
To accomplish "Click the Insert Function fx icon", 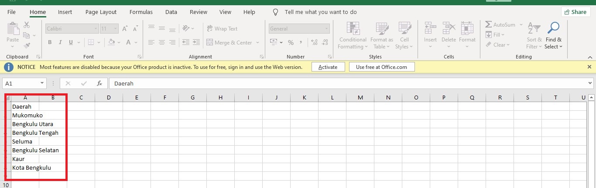I will 99,83.
